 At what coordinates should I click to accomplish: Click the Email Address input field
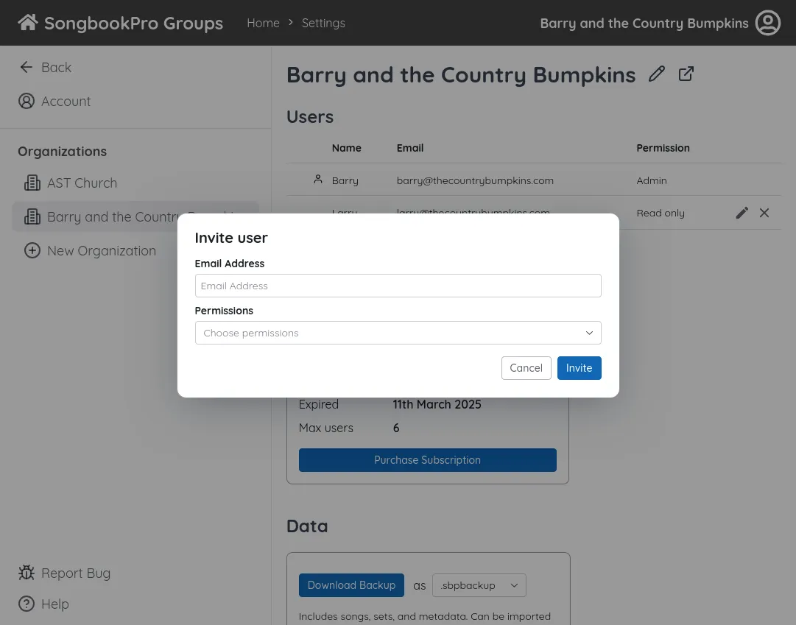tap(398, 286)
